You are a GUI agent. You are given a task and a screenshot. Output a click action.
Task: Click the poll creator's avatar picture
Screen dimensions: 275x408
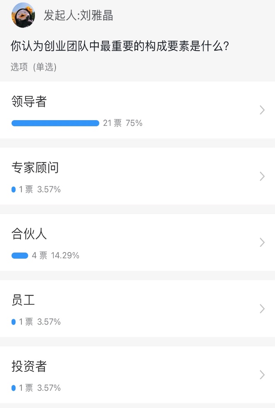tap(23, 15)
